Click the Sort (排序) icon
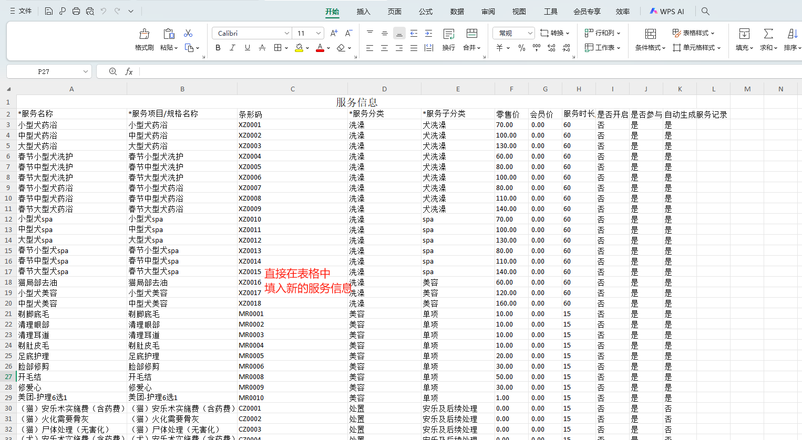Image resolution: width=802 pixels, height=440 pixels. (792, 34)
